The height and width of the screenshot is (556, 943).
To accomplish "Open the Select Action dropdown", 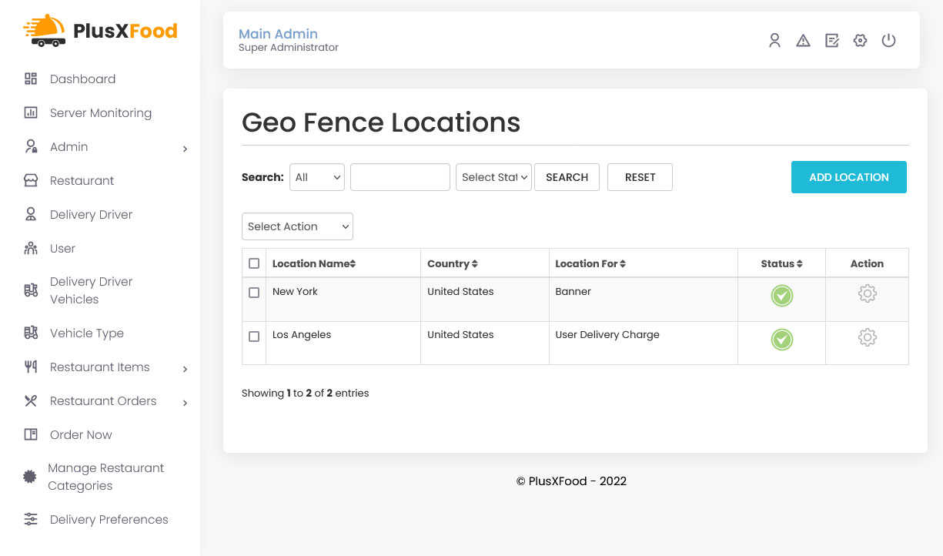I will tap(297, 226).
